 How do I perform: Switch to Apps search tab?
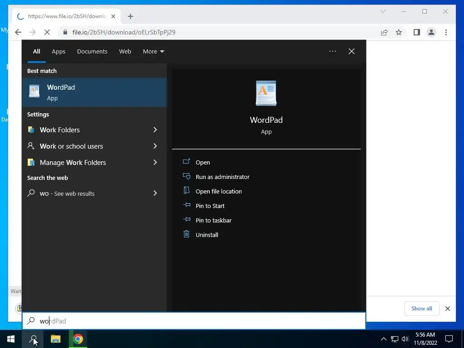point(58,52)
